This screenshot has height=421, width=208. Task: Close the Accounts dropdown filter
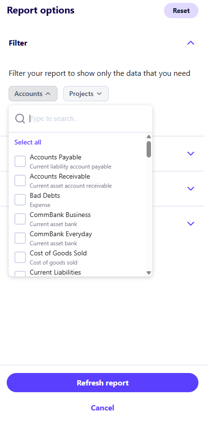click(x=33, y=94)
